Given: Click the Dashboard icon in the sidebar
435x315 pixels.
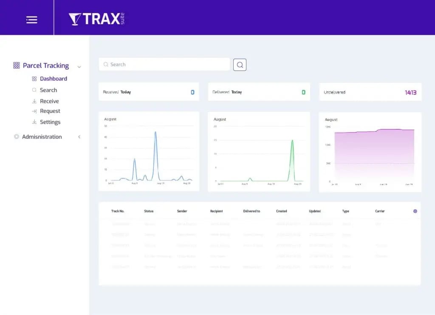Looking at the screenshot, I should pos(34,79).
